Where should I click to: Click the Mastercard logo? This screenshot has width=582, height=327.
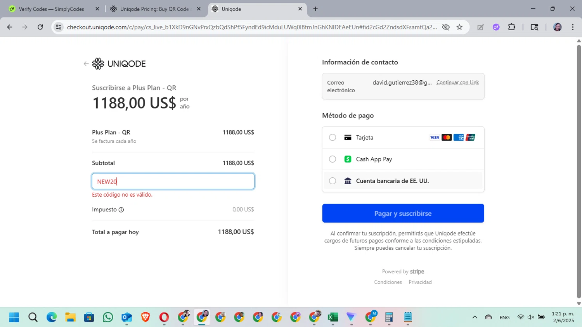[x=447, y=137]
